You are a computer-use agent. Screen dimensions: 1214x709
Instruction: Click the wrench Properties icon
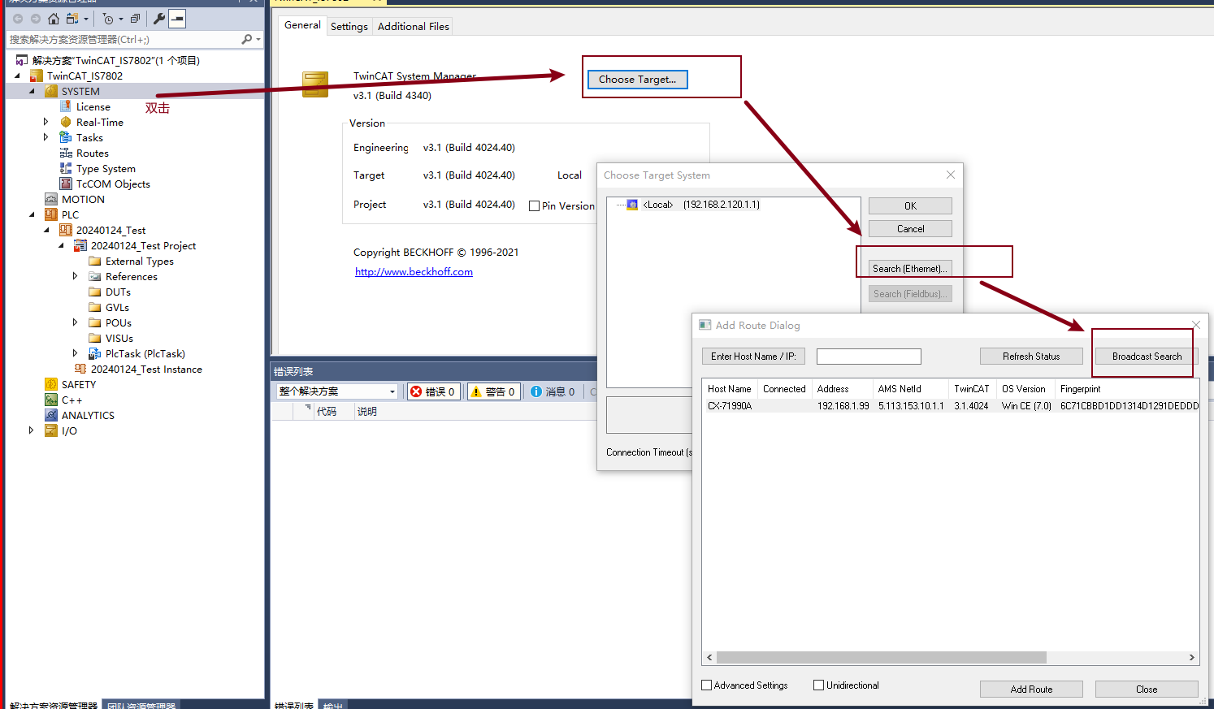pos(159,19)
